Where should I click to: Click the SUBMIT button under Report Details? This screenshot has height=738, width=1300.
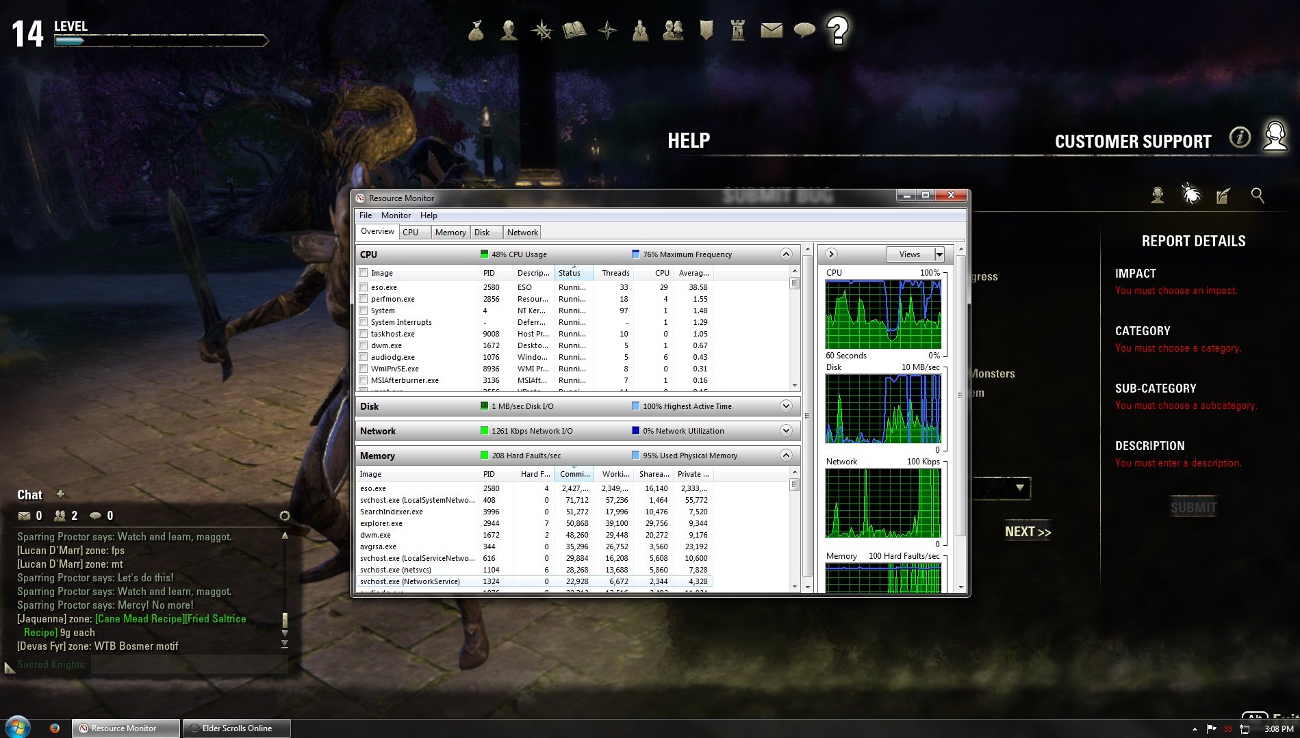pyautogui.click(x=1193, y=508)
